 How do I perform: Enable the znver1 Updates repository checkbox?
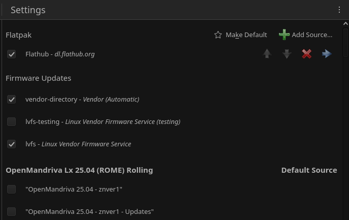tap(11, 211)
